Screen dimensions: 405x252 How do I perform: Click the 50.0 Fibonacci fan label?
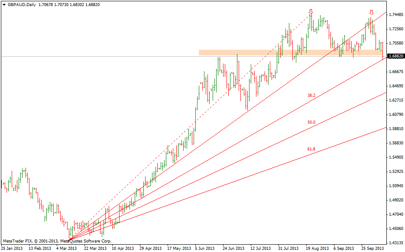click(x=311, y=122)
